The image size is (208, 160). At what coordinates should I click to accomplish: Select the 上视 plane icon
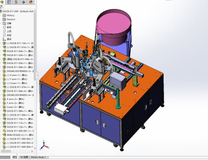[4, 31]
